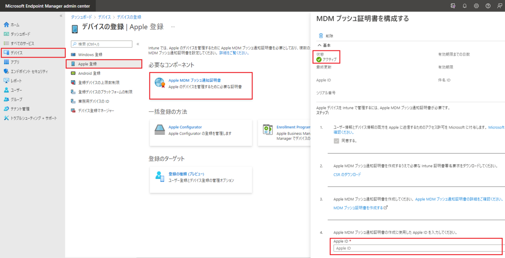Open the … more options next to the page title
The height and width of the screenshot is (258, 505).
173,27
